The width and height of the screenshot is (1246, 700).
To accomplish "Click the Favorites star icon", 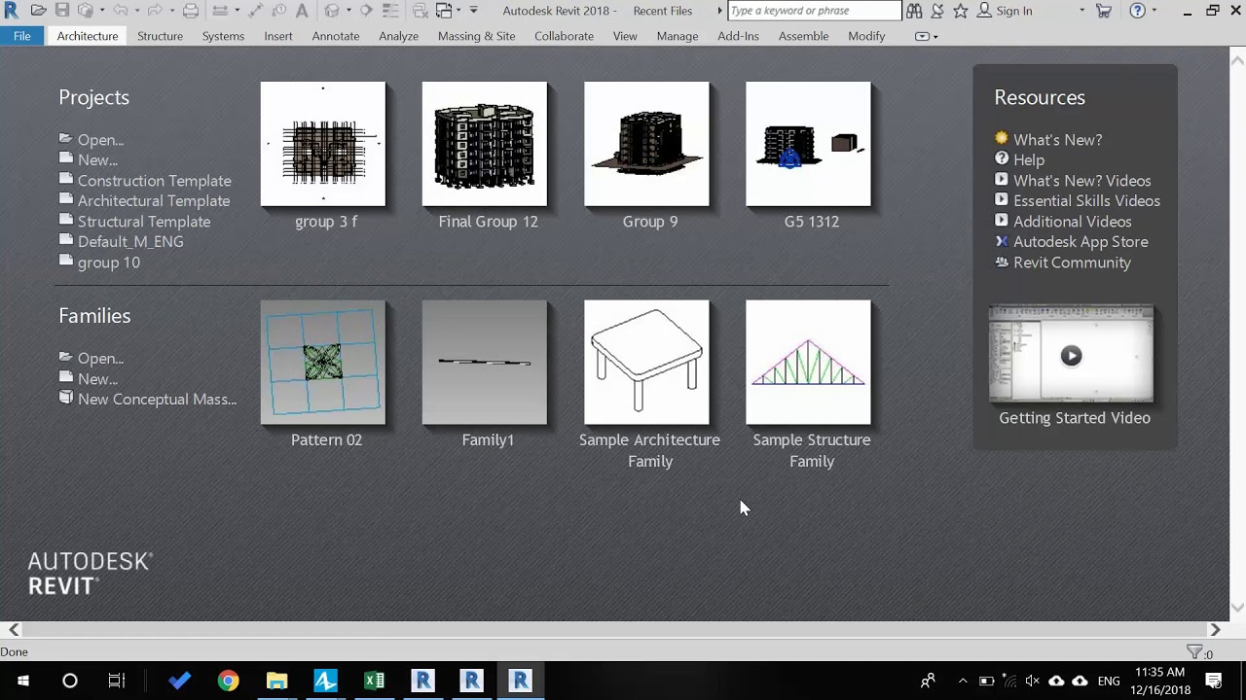I will [x=961, y=11].
